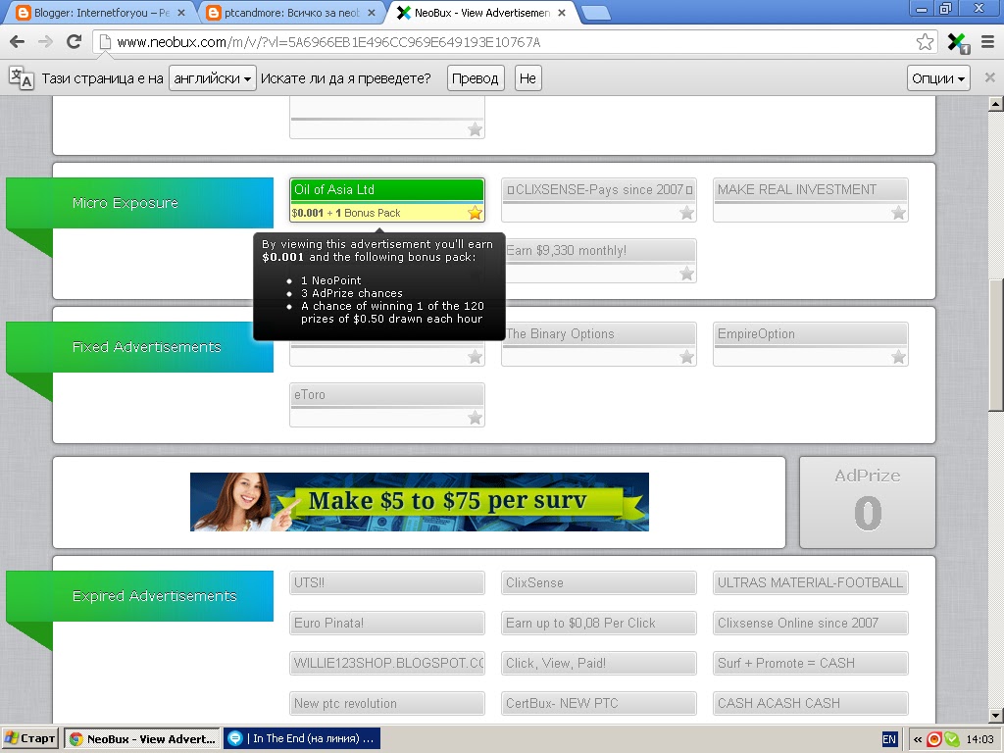Click the translate icon in the bar
This screenshot has width=1004, height=753.
22,78
